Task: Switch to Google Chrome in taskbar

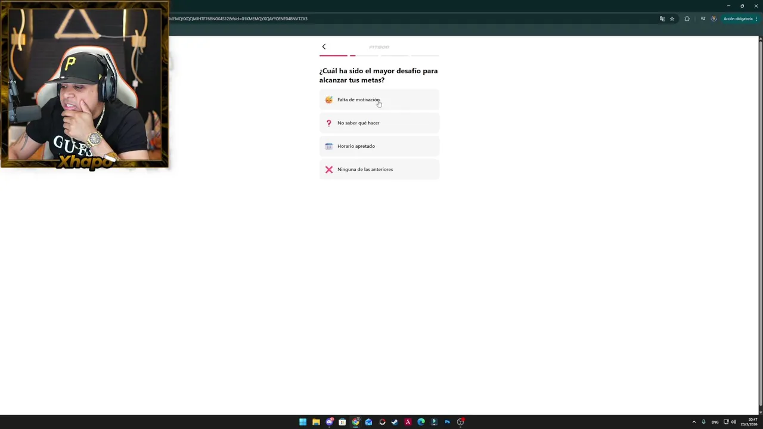Action: tap(355, 422)
